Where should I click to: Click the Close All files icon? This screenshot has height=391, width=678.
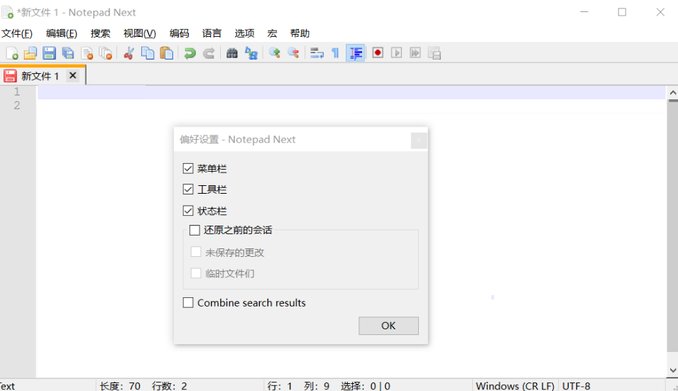(x=106, y=53)
